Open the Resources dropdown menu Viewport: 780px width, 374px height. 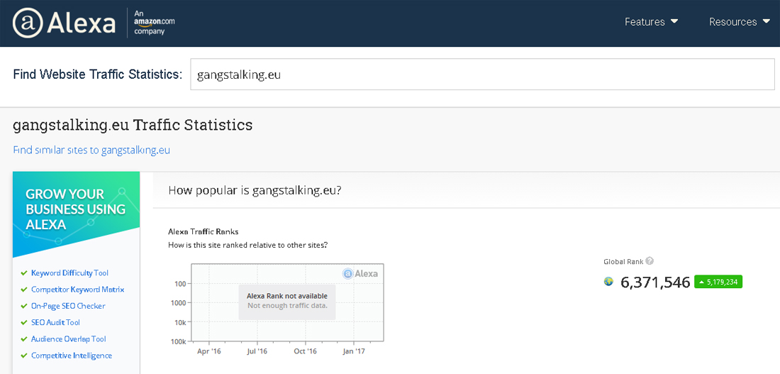[x=739, y=22]
